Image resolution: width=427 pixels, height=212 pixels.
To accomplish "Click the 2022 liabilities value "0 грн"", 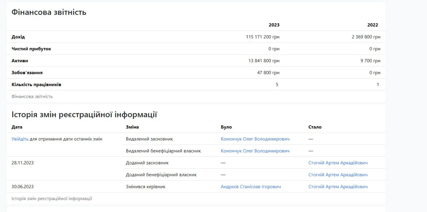I will point(375,73).
